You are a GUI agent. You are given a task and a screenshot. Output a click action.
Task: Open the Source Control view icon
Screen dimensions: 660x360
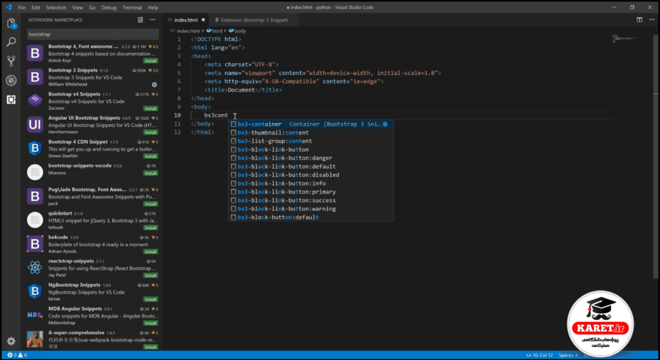12,61
